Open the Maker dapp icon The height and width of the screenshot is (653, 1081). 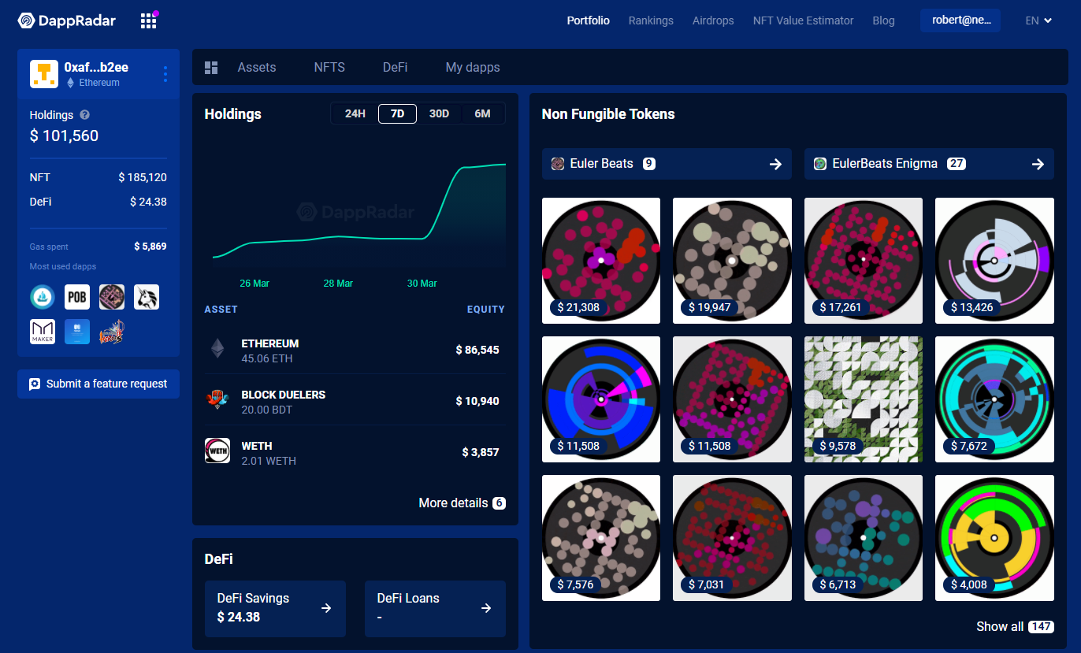43,332
